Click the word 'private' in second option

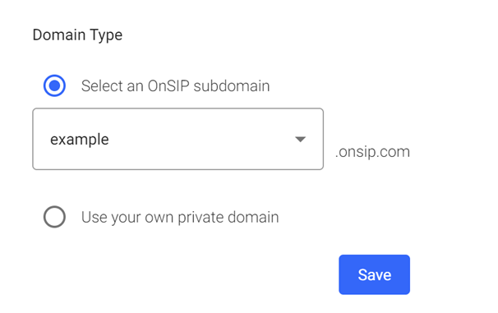tap(201, 218)
